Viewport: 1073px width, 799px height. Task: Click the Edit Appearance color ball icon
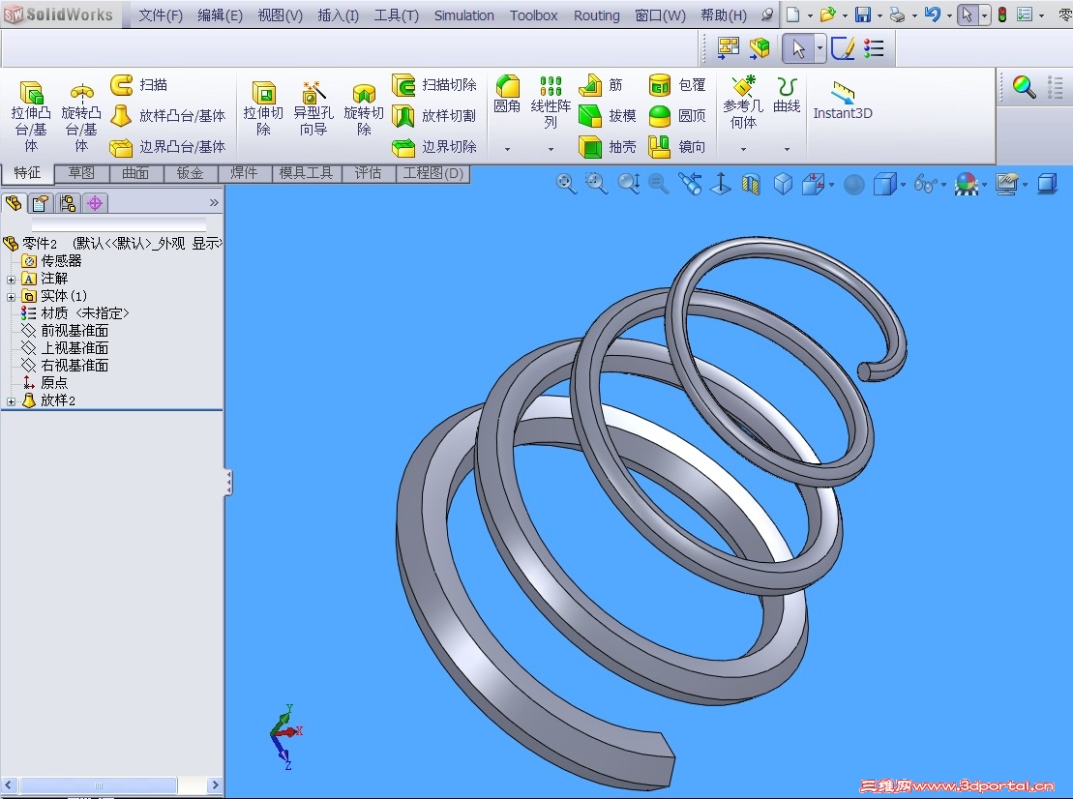tap(967, 184)
